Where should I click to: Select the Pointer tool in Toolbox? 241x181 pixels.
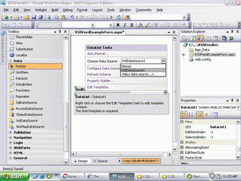tap(35, 66)
